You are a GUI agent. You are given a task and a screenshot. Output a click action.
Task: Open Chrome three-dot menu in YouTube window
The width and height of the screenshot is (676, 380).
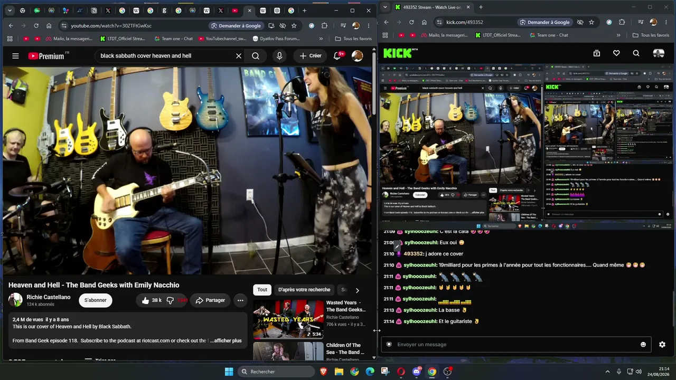[x=369, y=26]
